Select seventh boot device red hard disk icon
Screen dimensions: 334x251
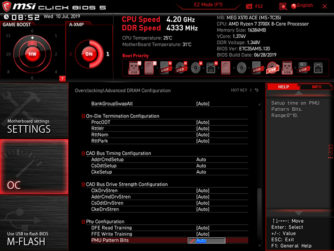(226, 68)
